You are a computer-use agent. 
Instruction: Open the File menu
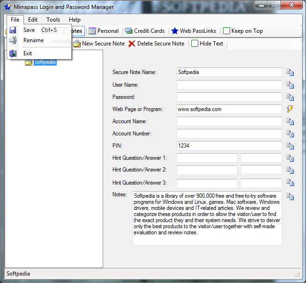[15, 20]
